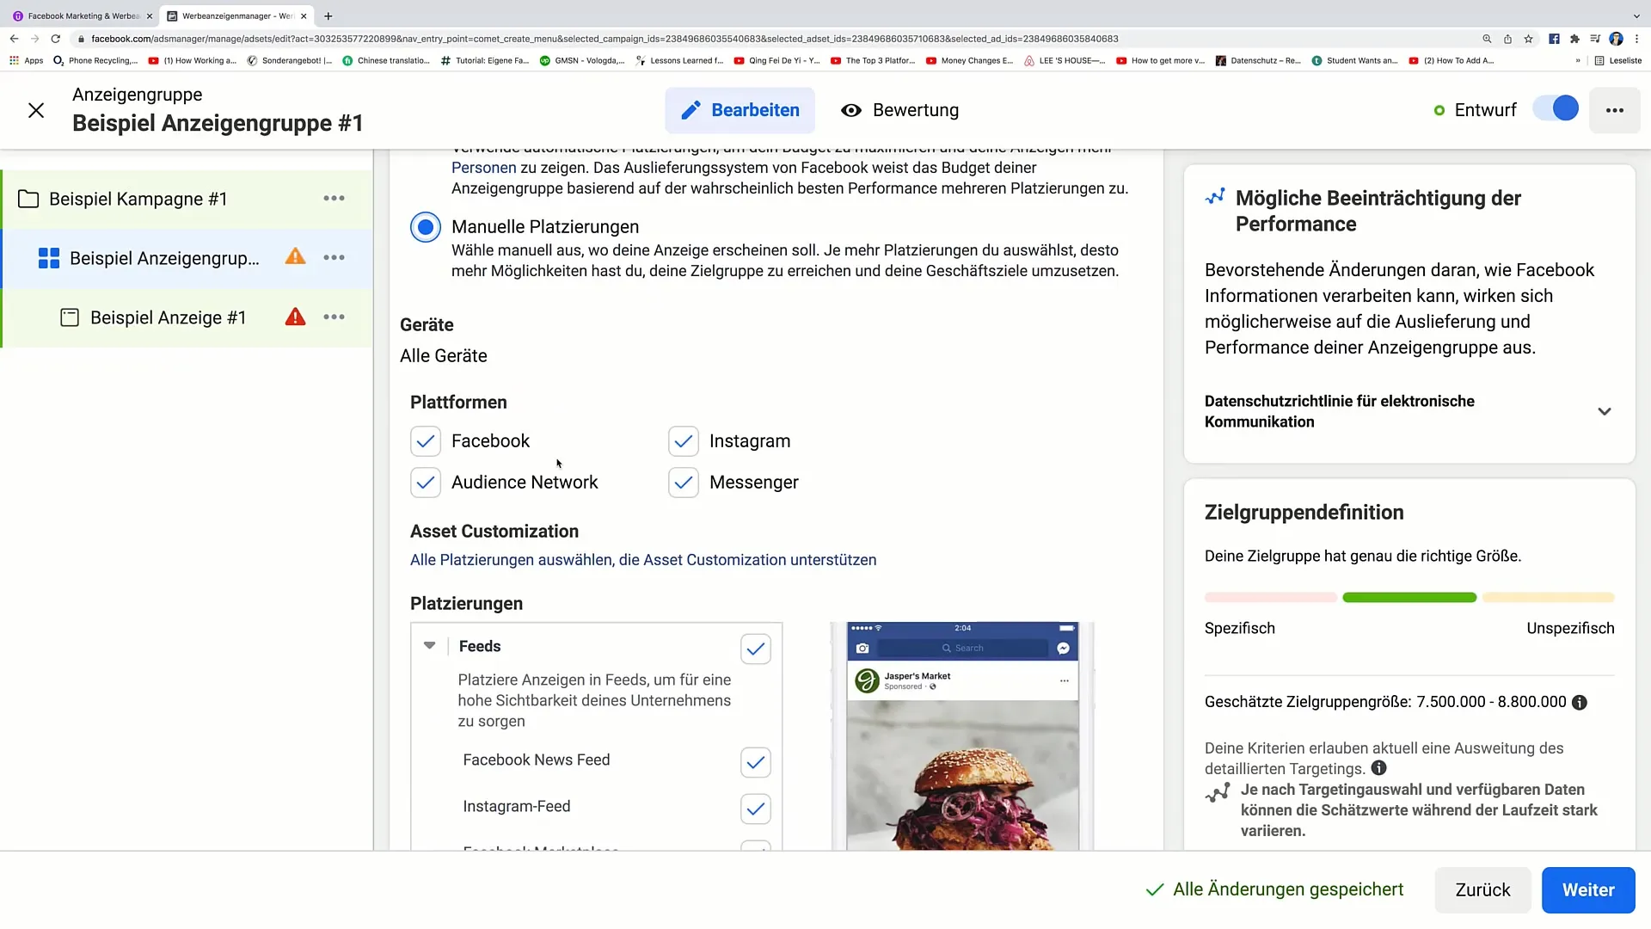Screen dimensions: 1651x929
Task: Click the browser zoom magnifier icon
Action: coord(1487,39)
